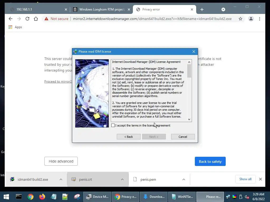270x202 pixels.
Task: Open the taskbar clock and date
Action: [258, 197]
